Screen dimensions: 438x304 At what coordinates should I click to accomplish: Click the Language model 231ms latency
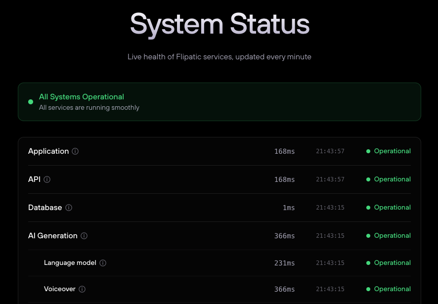(x=284, y=263)
